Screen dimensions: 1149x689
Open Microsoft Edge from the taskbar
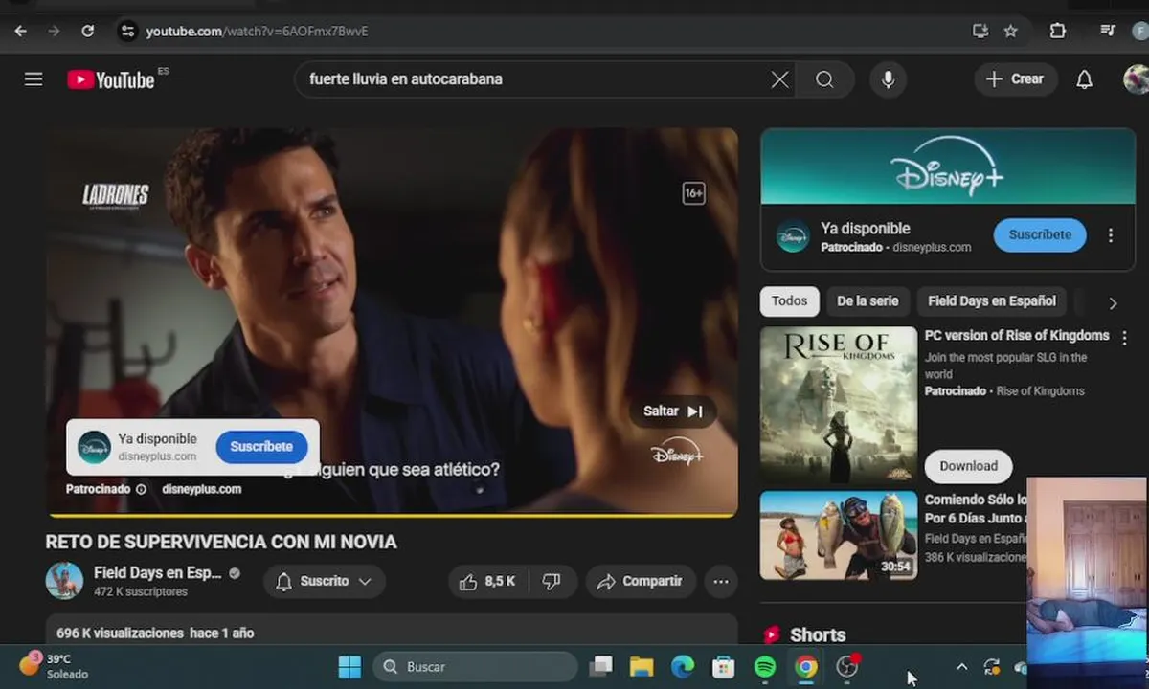click(682, 666)
